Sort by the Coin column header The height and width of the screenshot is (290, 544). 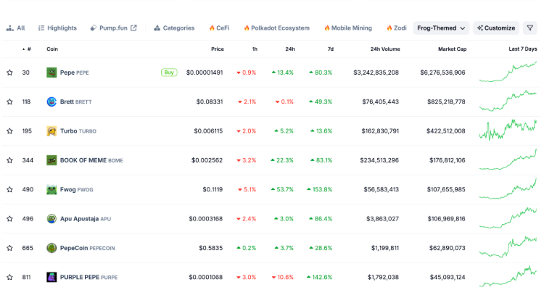coord(52,49)
